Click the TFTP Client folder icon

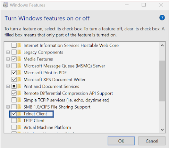click(19, 121)
